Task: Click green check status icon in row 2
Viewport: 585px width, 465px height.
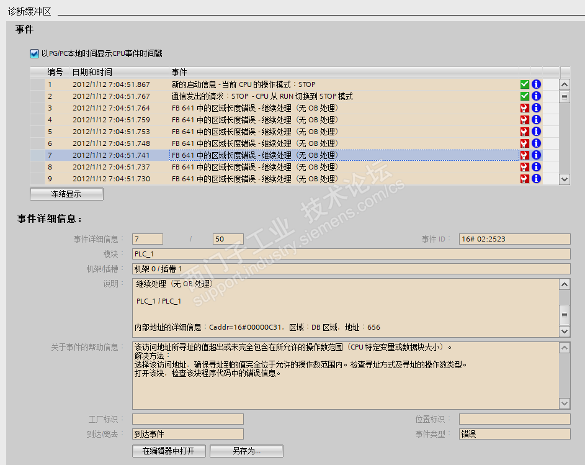Action: (525, 96)
